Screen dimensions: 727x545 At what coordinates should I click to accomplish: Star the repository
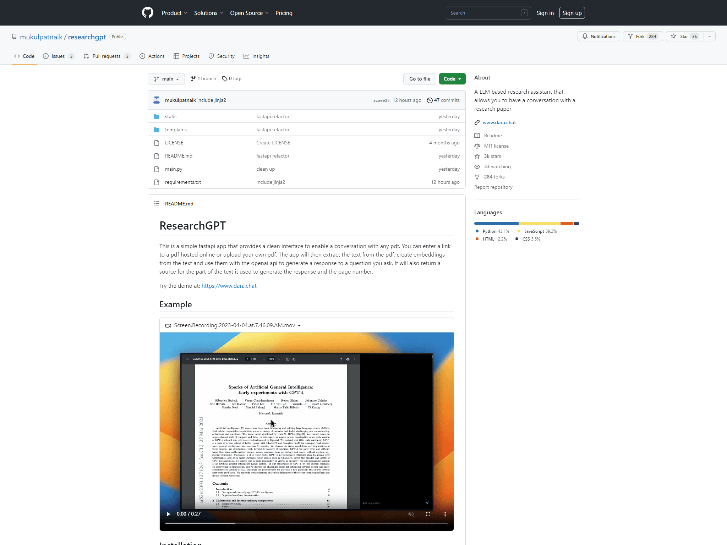click(x=684, y=36)
